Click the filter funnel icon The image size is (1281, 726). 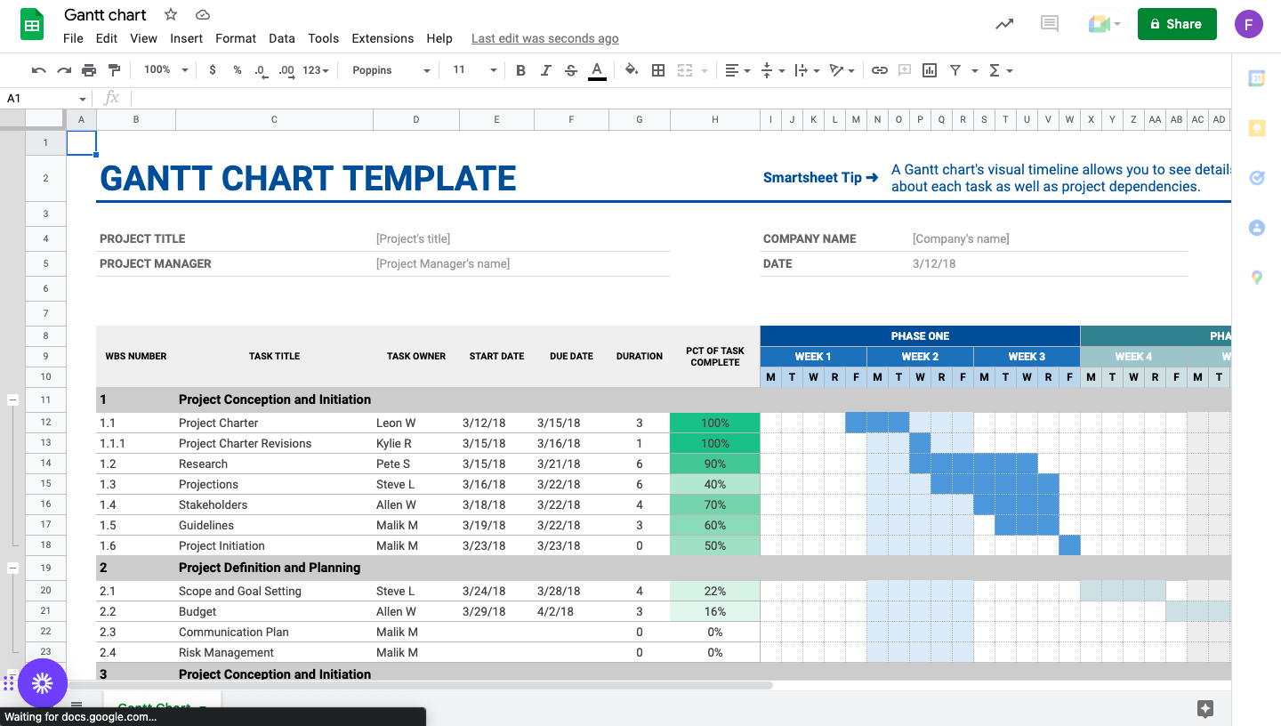(x=955, y=70)
